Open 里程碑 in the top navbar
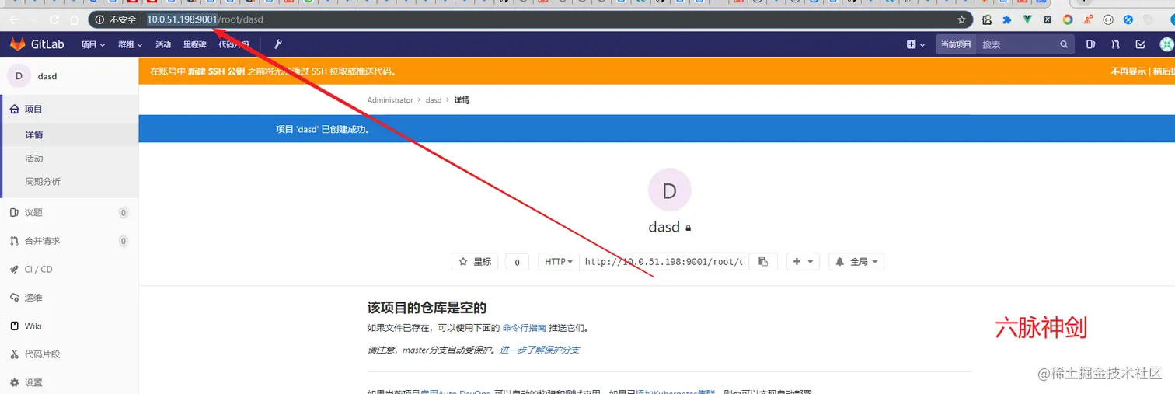The image size is (1175, 394). point(194,44)
